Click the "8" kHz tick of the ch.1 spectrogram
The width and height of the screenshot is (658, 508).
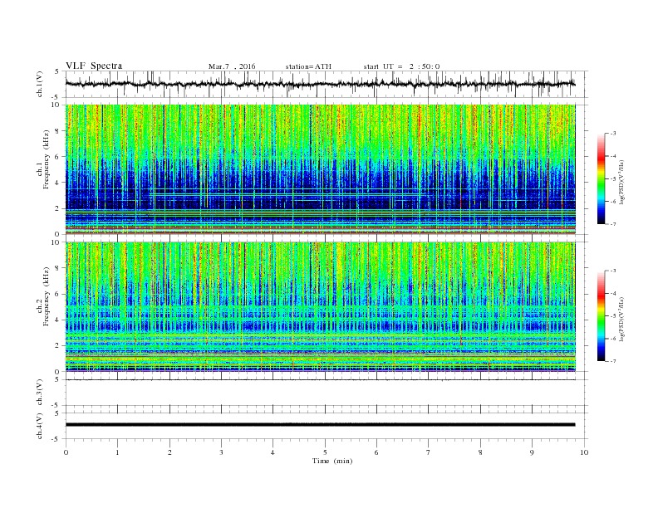[x=57, y=131]
